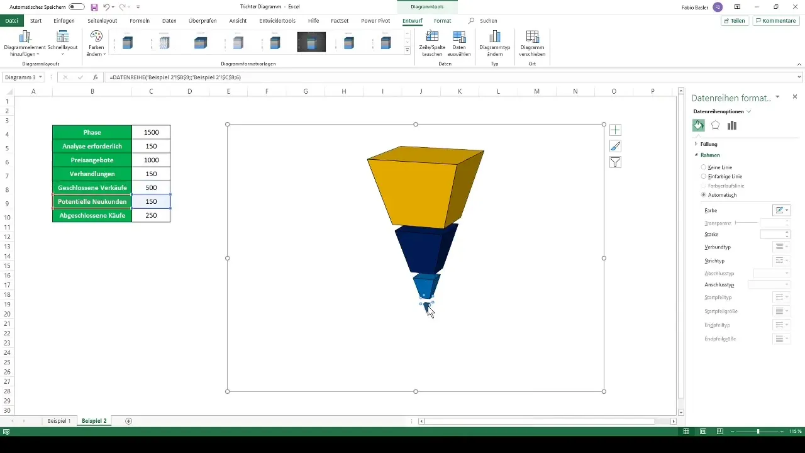Switch to page layout view icon

702,432
